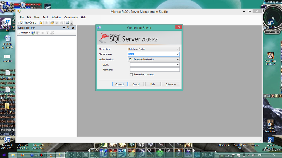The image size is (282, 158).
Task: Open the Help menu
Action: [83, 17]
